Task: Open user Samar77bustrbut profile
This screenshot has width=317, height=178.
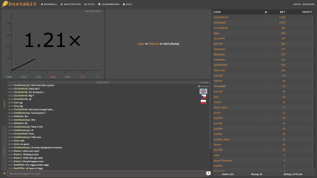Action: (223, 160)
